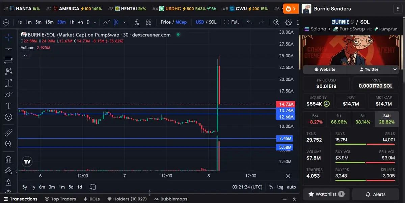Add symbol with compare plus icon
Screen dimensions: 405x203
pyautogui.click(x=6, y=22)
